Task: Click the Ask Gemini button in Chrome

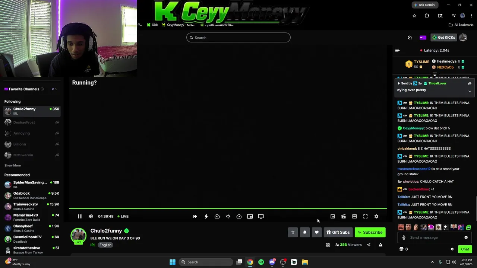Action: click(424, 5)
